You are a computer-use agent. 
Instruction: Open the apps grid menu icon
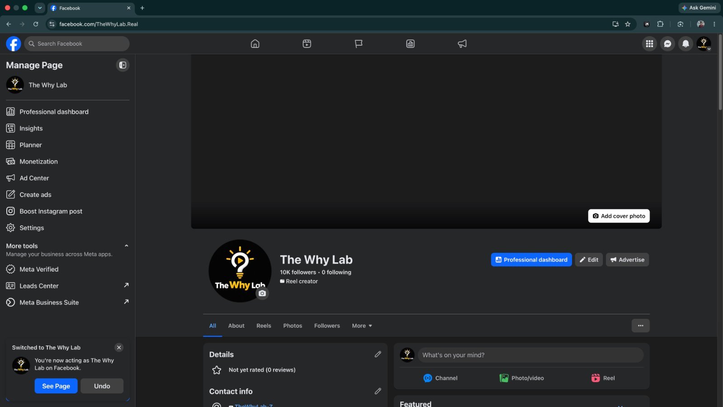649,44
